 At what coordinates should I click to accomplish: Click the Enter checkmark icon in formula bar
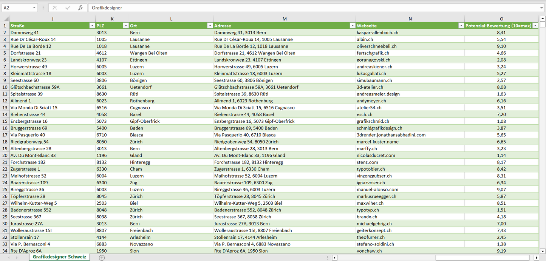tap(68, 8)
